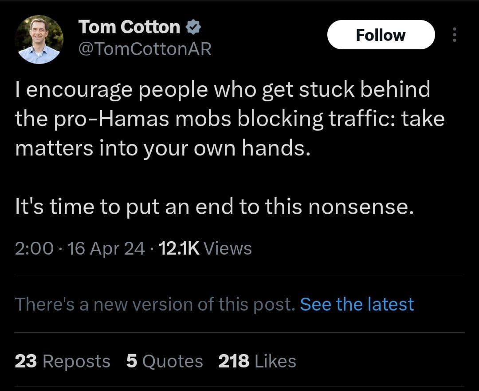This screenshot has width=479, height=391.
Task: Click the line starting 'I encourage people'
Action: [222, 90]
